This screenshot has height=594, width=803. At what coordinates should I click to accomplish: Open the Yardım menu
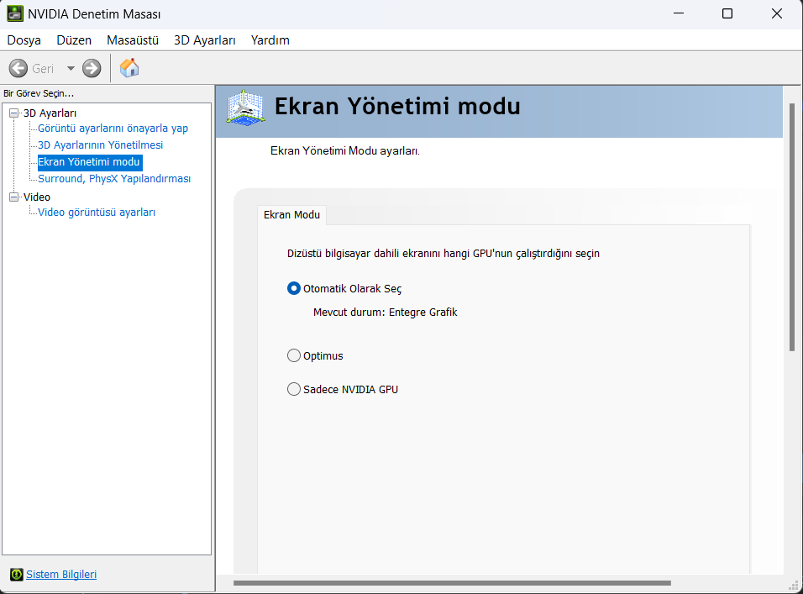click(x=270, y=40)
